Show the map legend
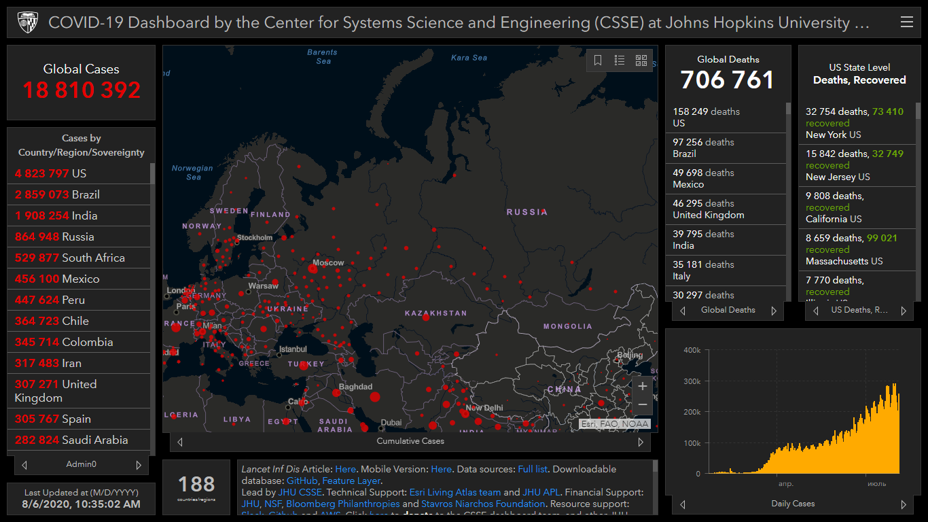The height and width of the screenshot is (522, 928). click(620, 60)
